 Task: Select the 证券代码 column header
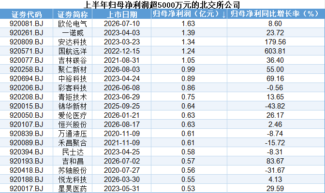pos(27,14)
